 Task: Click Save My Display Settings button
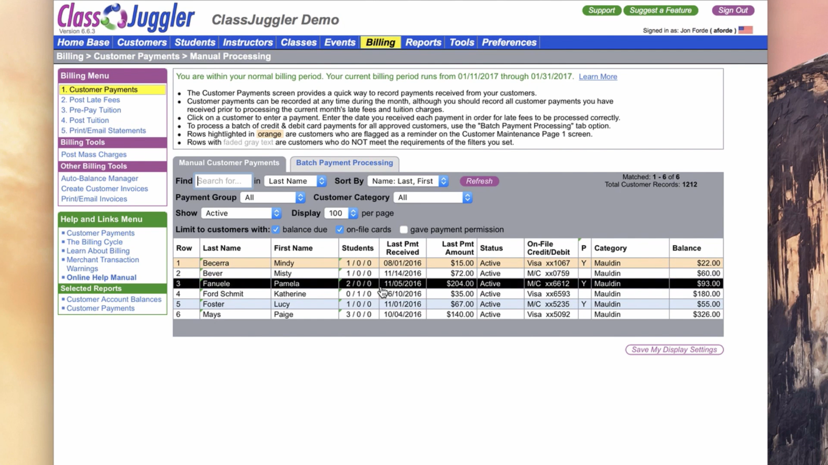pyautogui.click(x=674, y=350)
